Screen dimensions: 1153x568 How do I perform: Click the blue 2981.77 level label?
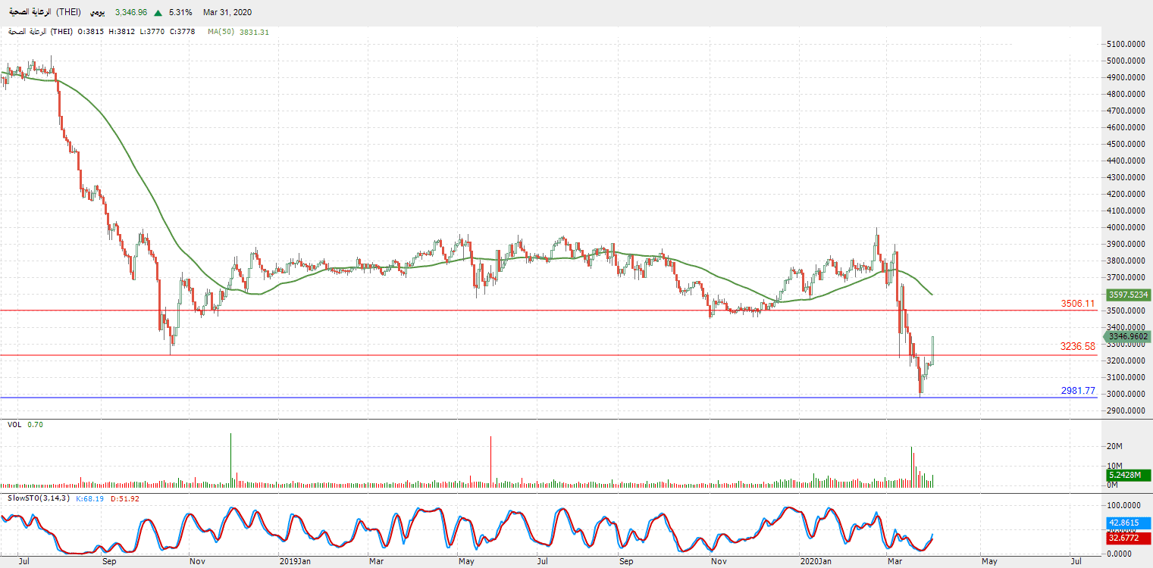pyautogui.click(x=1078, y=391)
